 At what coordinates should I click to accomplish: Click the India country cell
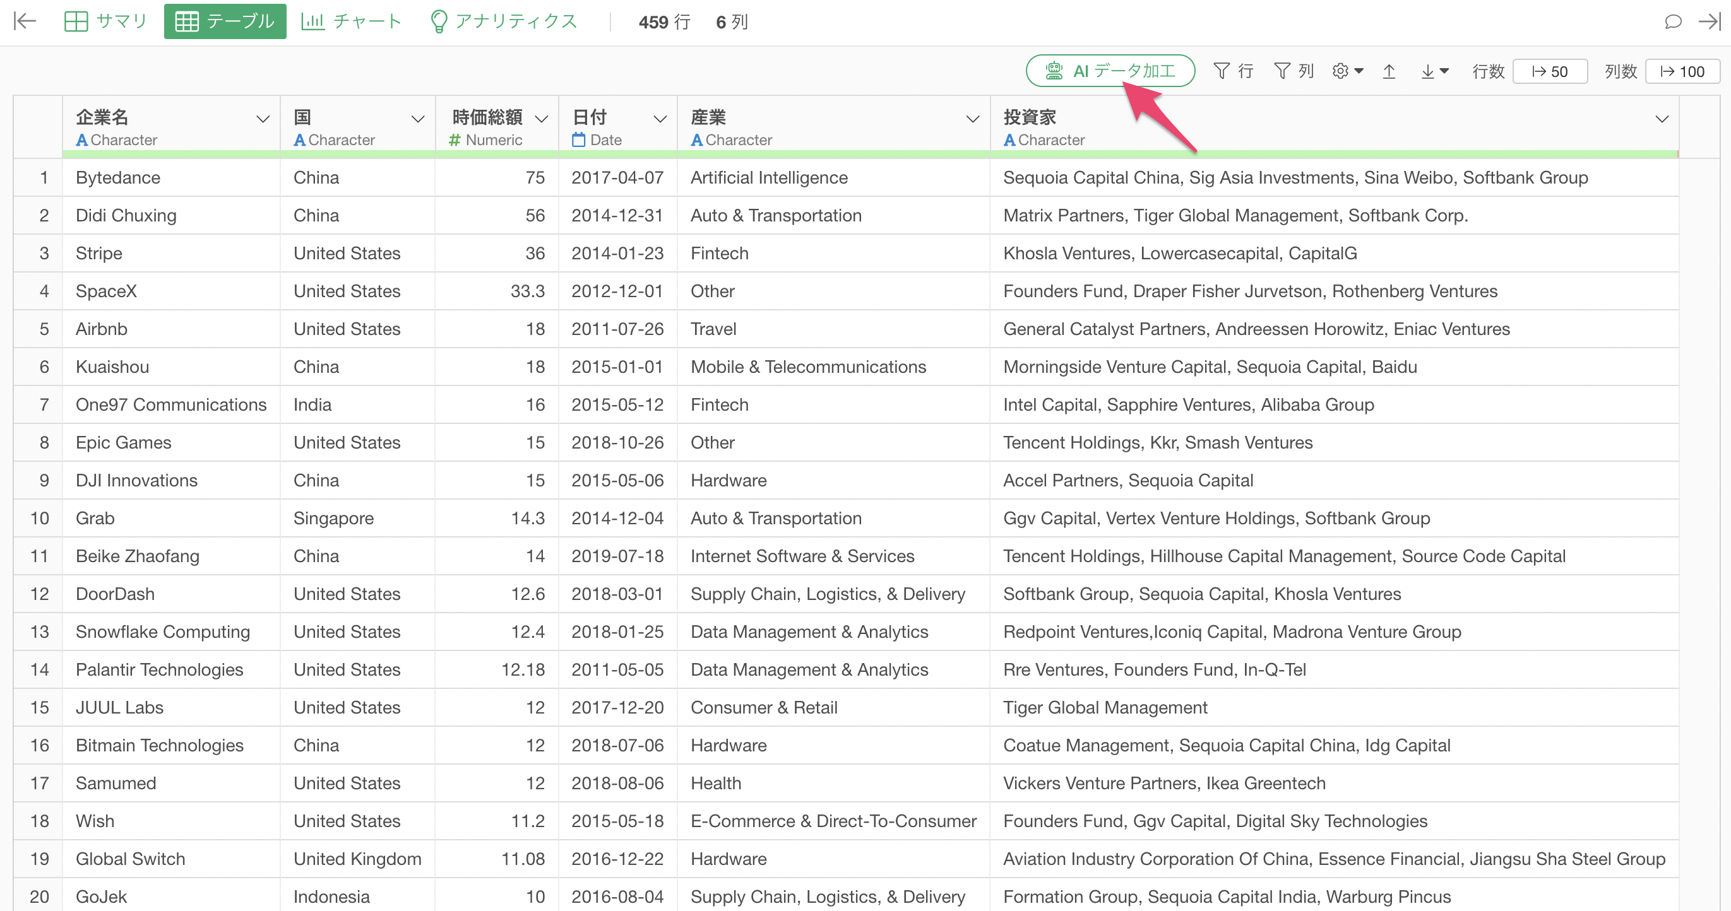click(357, 405)
